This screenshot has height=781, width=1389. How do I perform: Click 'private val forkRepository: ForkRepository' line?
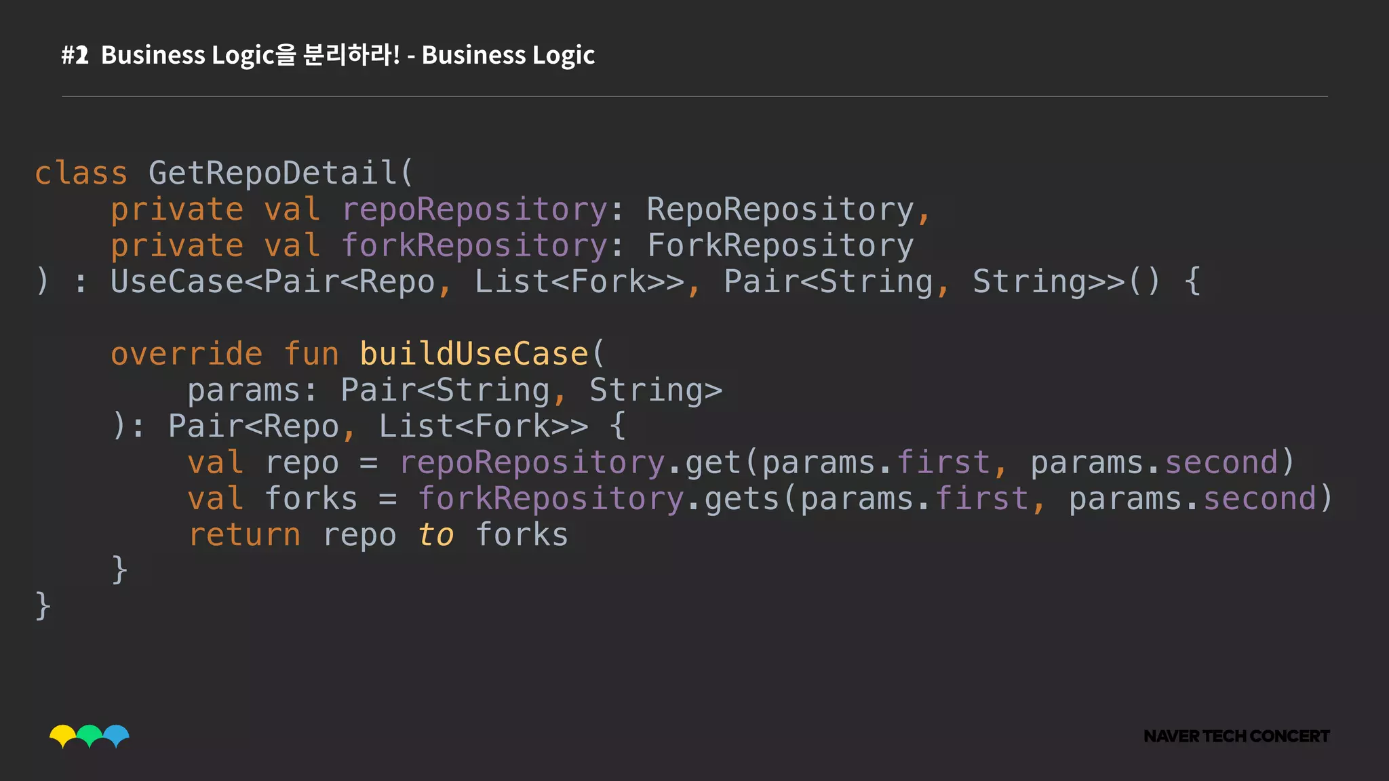tap(512, 246)
